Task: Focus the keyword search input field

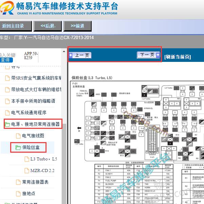Action: pyautogui.click(x=8, y=55)
